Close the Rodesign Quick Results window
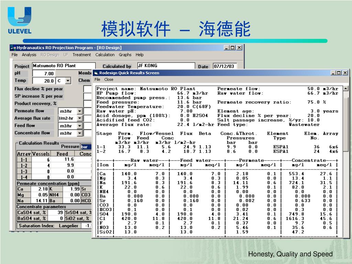Viewport: 352px width, 264px height. click(x=345, y=73)
